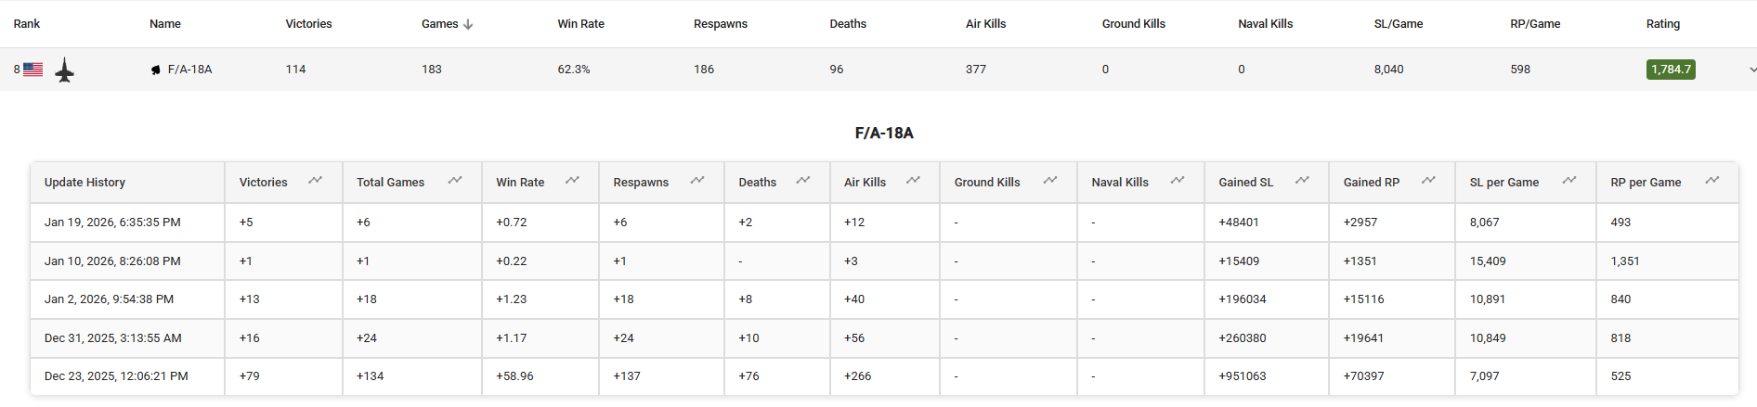Click the Respawns chart trend icon
The image size is (1757, 407).
pos(697,181)
